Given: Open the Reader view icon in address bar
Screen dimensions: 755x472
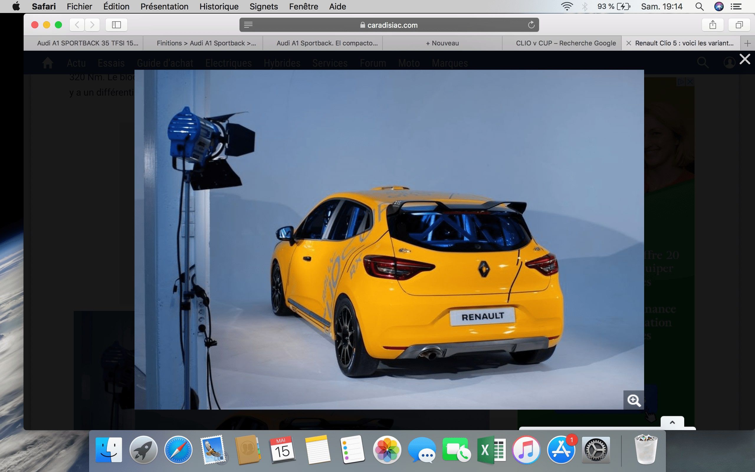Looking at the screenshot, I should pos(248,25).
